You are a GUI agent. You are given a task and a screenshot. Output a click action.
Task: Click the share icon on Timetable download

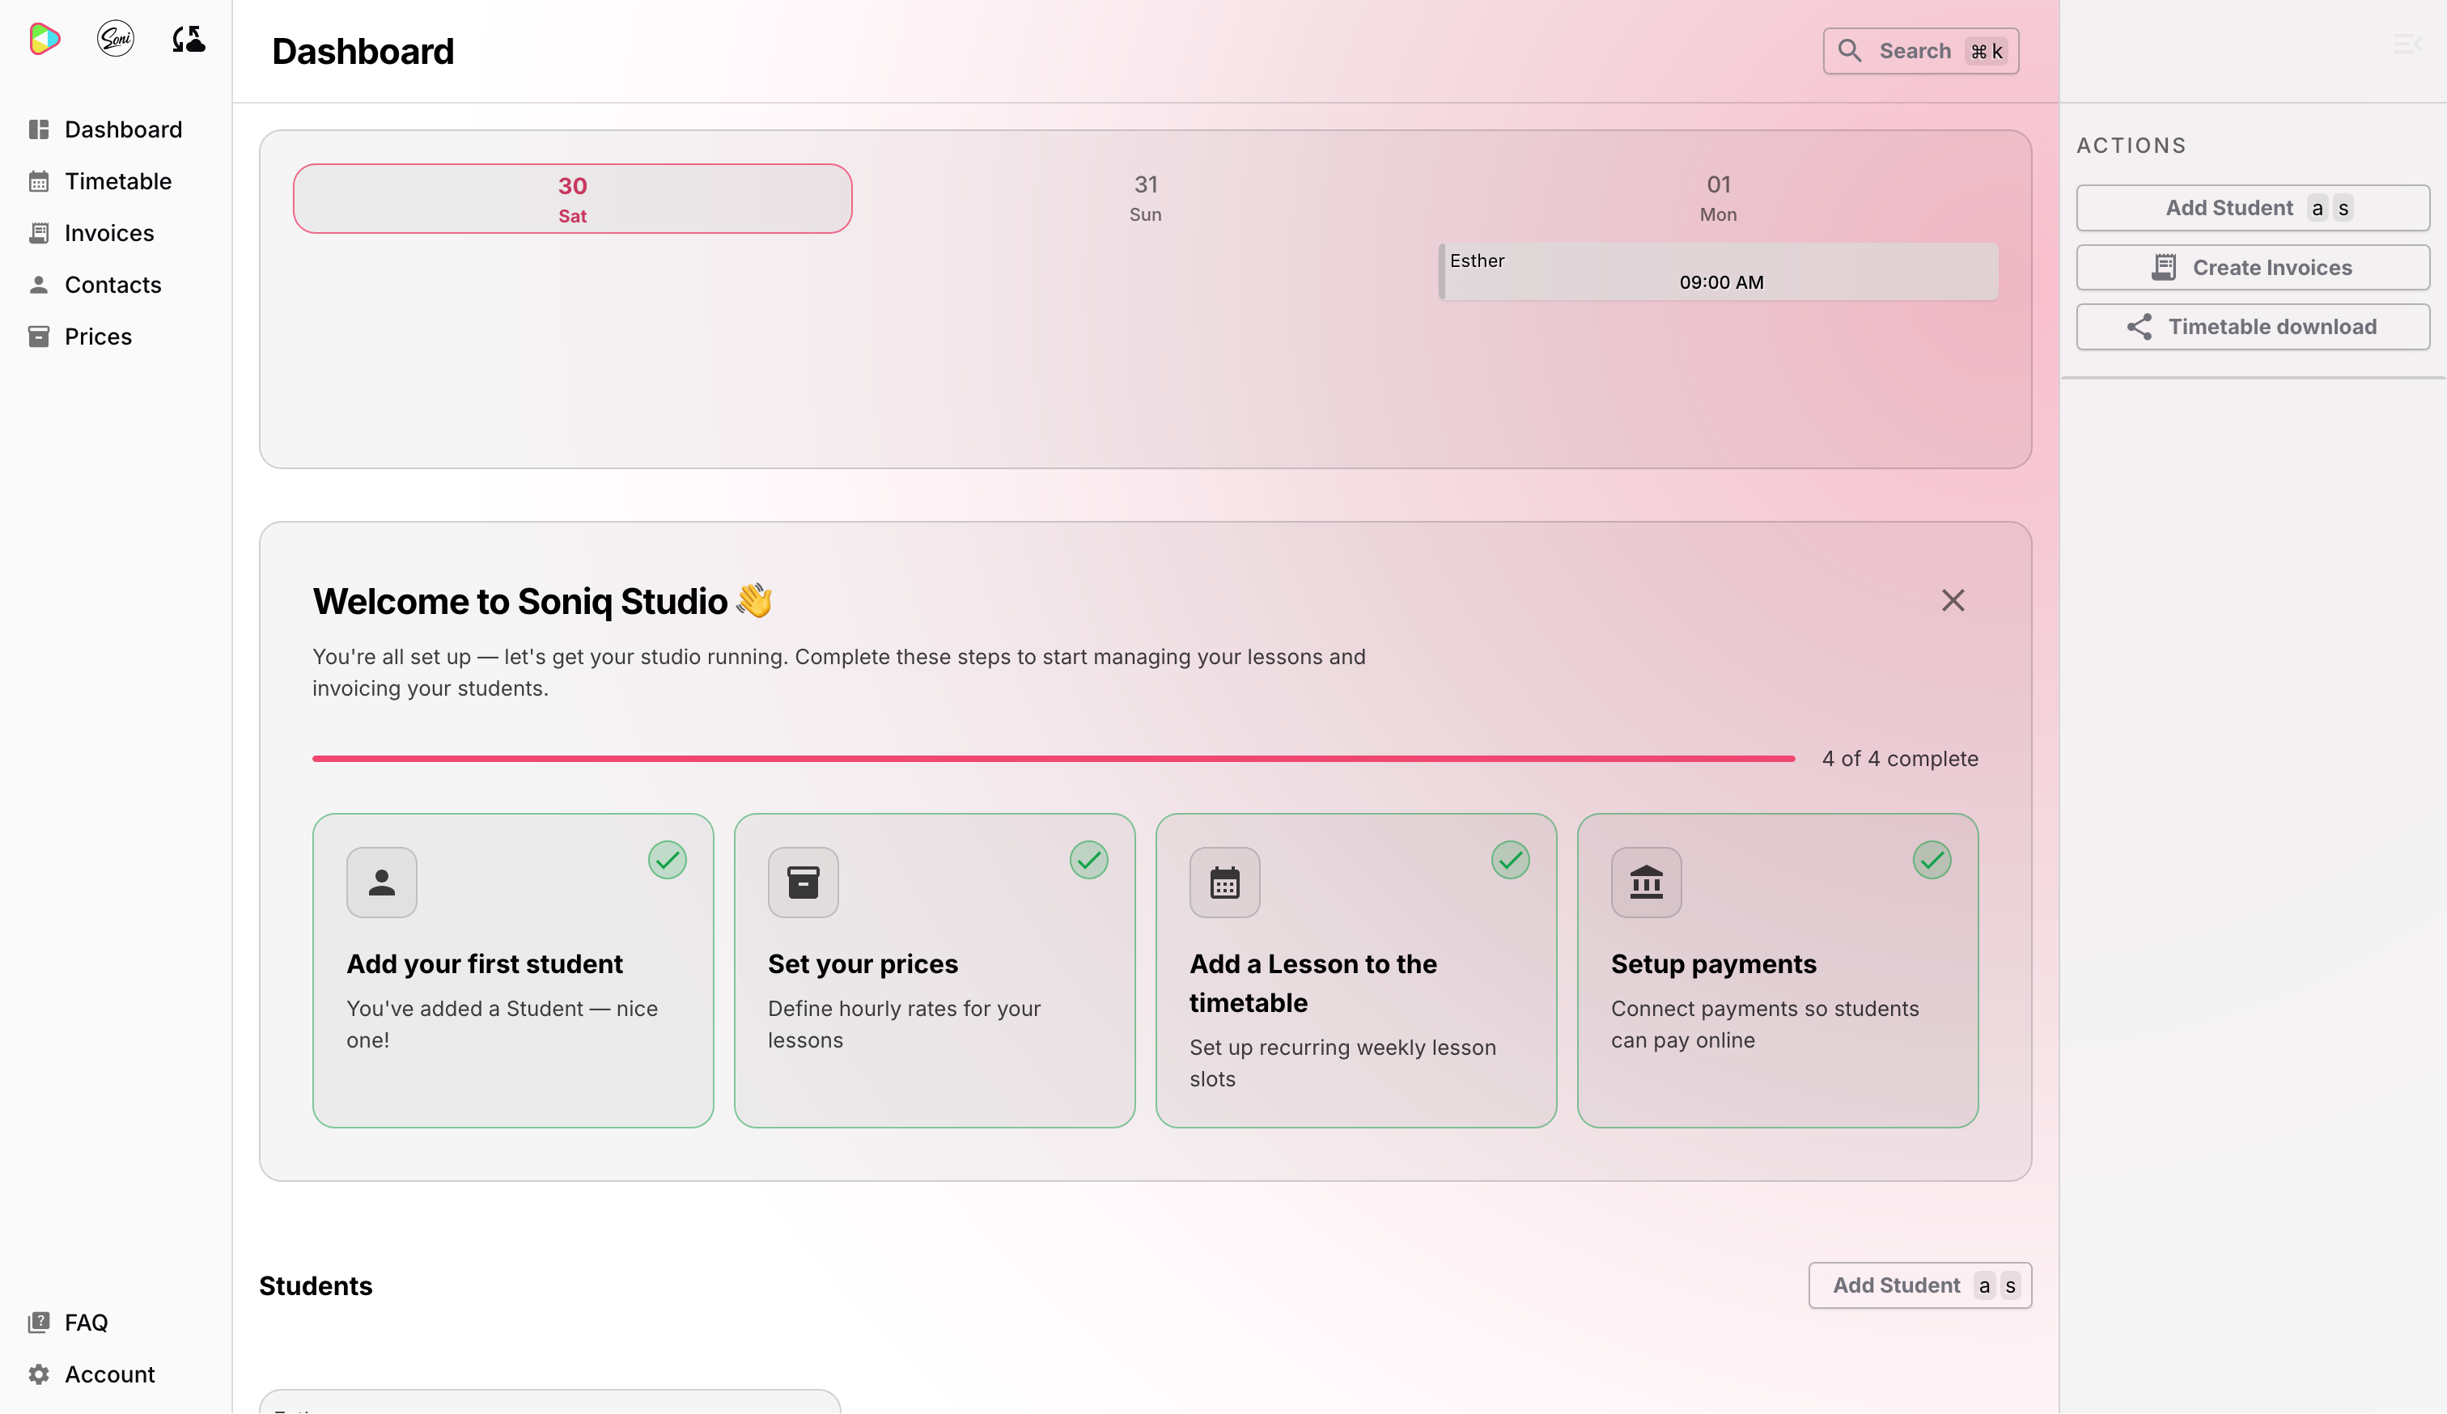[2140, 327]
